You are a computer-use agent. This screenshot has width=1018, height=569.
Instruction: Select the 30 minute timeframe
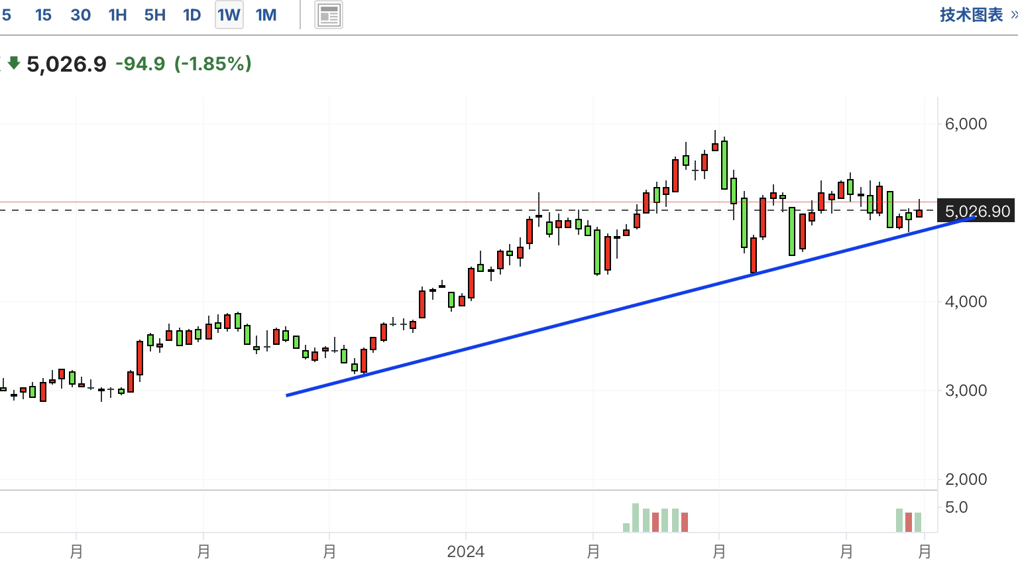tap(80, 15)
